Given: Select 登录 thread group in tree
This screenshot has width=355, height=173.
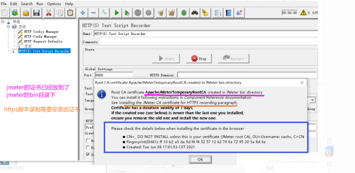Looking at the screenshot, I should coord(22,26).
